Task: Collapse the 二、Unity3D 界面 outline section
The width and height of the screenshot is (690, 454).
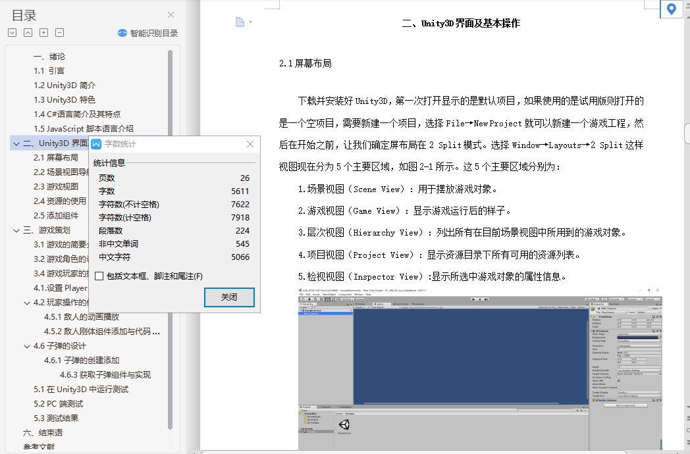Action: (16, 143)
